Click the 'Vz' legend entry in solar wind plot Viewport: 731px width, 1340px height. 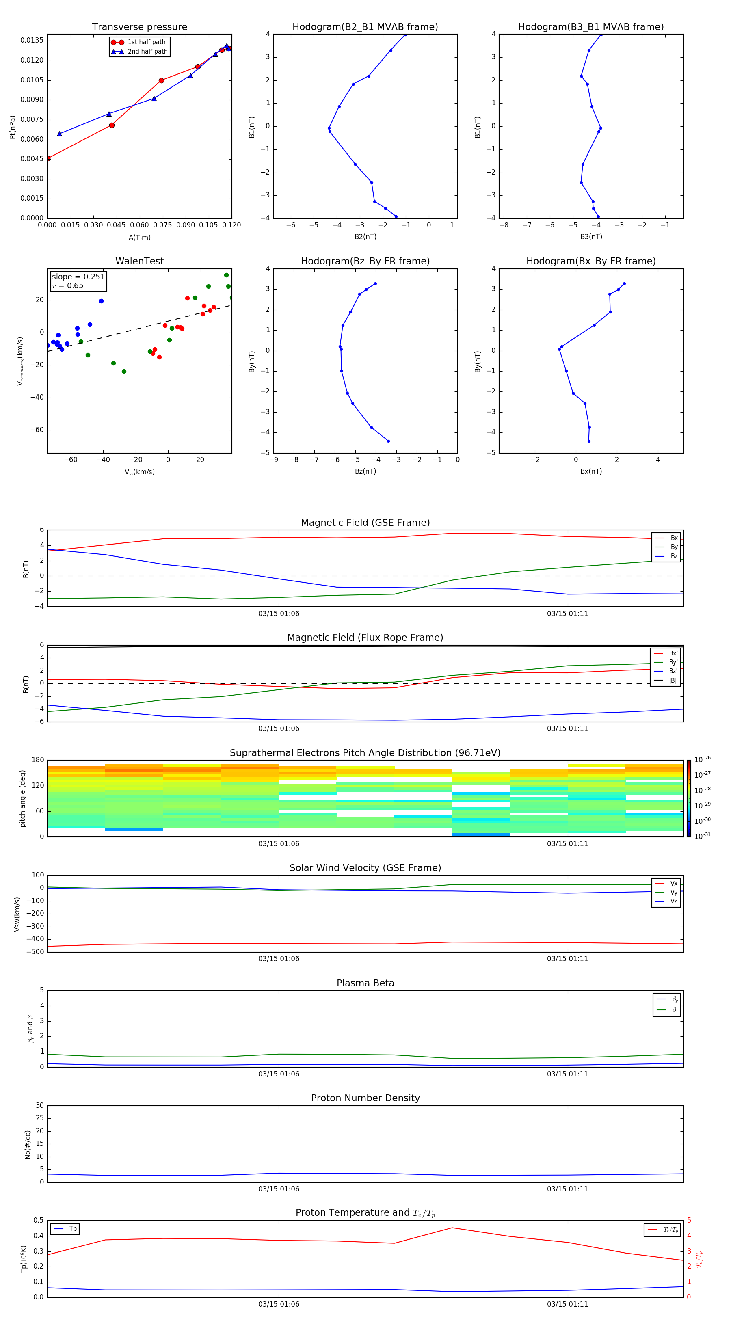click(x=666, y=901)
